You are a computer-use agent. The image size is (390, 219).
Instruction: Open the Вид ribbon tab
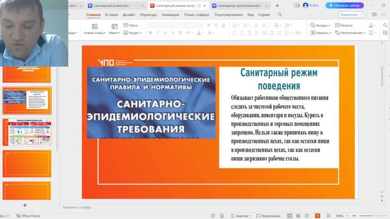[250, 15]
